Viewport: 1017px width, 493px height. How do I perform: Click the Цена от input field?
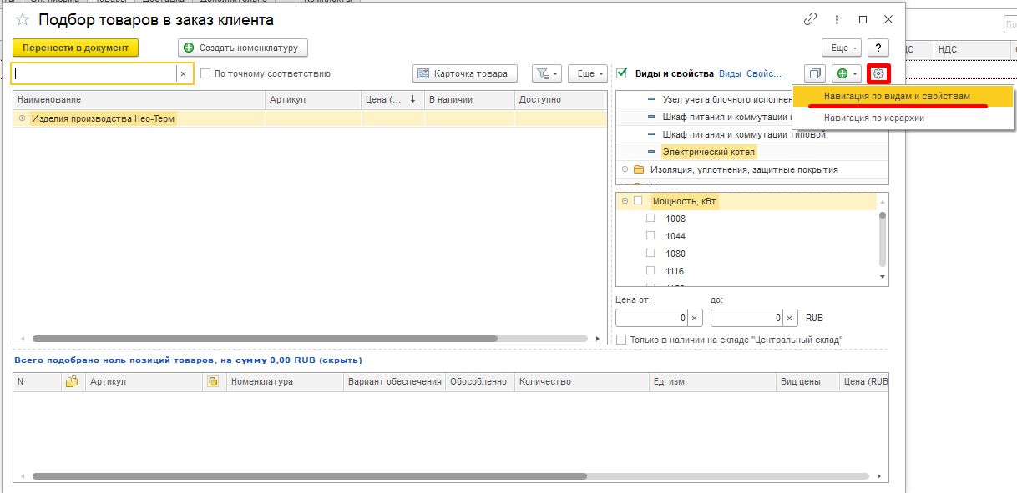[651, 318]
